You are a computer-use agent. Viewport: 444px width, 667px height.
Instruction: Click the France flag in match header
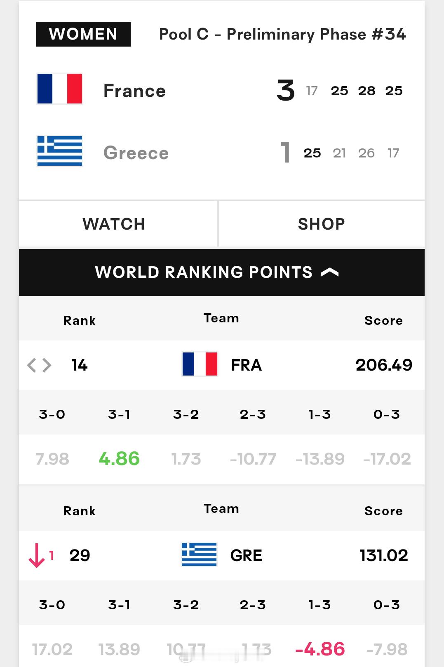[60, 89]
